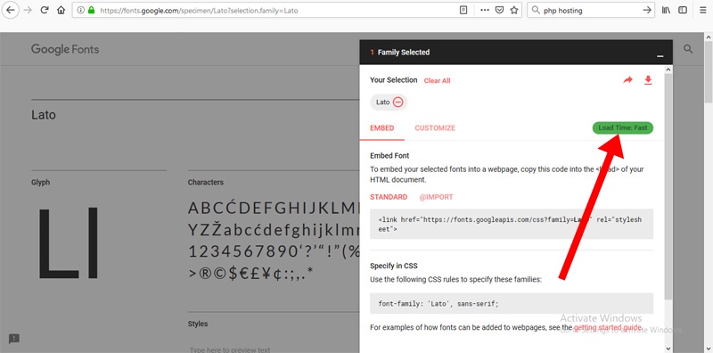Minimize the Family Selected drawer
The width and height of the screenshot is (713, 353).
(x=660, y=55)
